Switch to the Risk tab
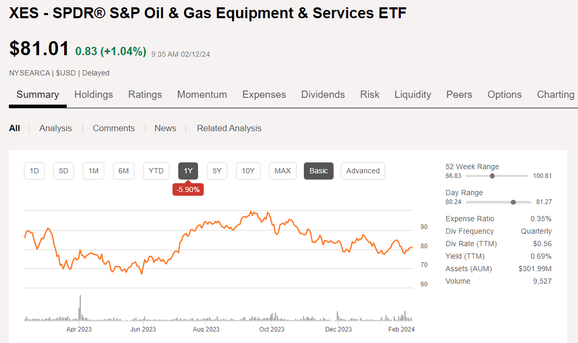This screenshot has width=578, height=343. (x=370, y=94)
